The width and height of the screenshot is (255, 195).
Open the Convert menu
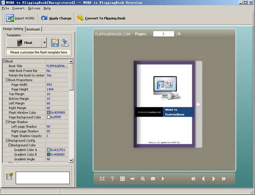tap(18, 8)
